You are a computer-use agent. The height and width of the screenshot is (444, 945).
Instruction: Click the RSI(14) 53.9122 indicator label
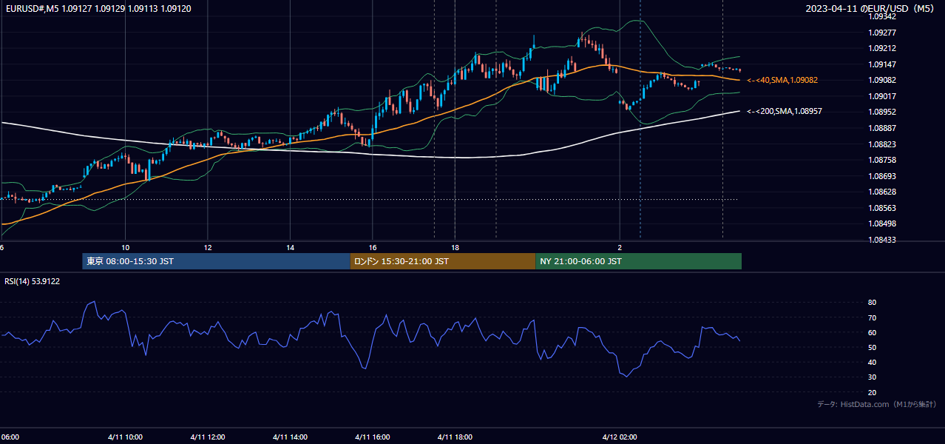pos(33,281)
